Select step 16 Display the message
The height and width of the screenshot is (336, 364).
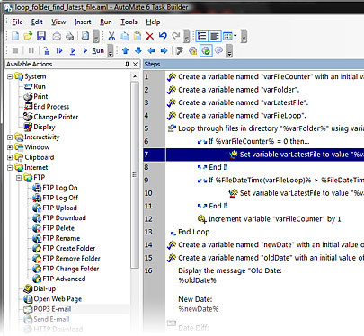point(253,299)
